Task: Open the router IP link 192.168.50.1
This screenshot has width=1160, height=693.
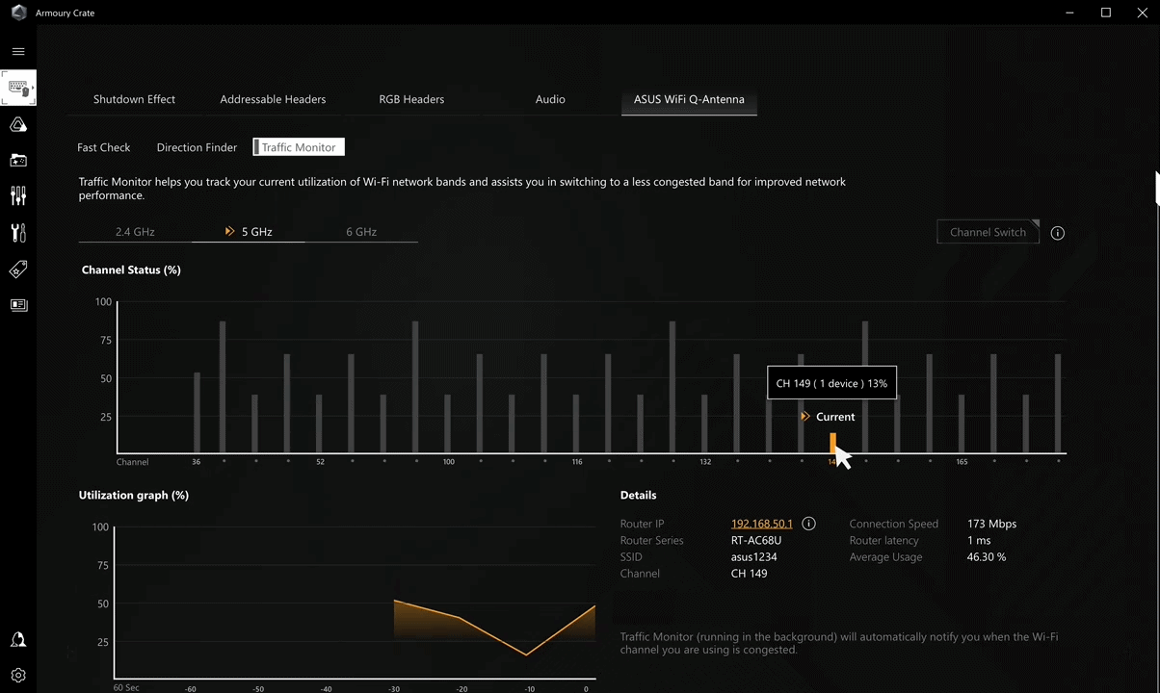Action: click(762, 524)
